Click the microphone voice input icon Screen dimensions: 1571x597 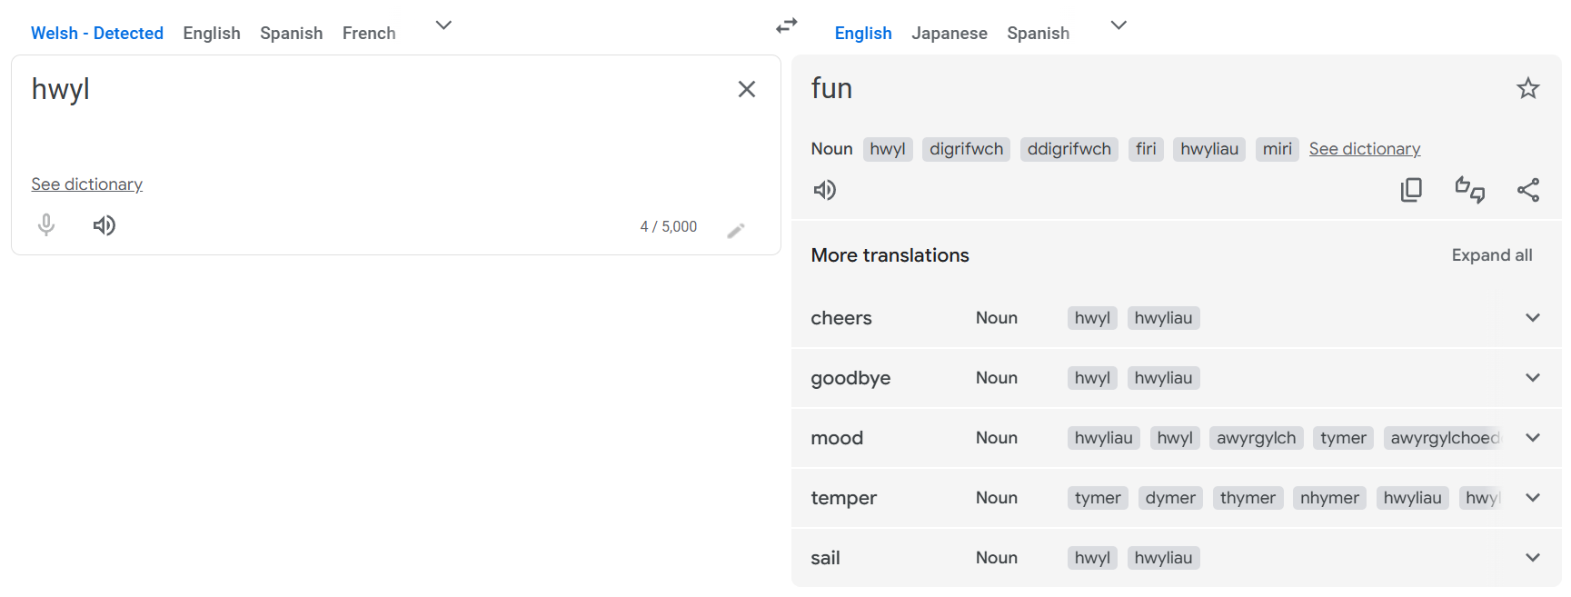pos(46,225)
